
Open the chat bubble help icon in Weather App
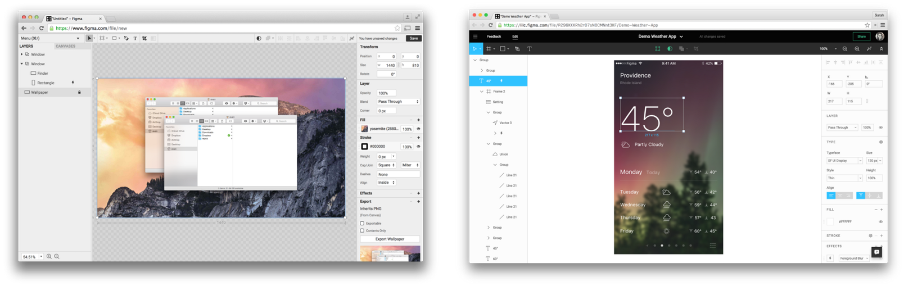click(x=876, y=252)
